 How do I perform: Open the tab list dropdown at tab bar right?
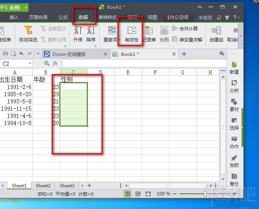pyautogui.click(x=222, y=54)
